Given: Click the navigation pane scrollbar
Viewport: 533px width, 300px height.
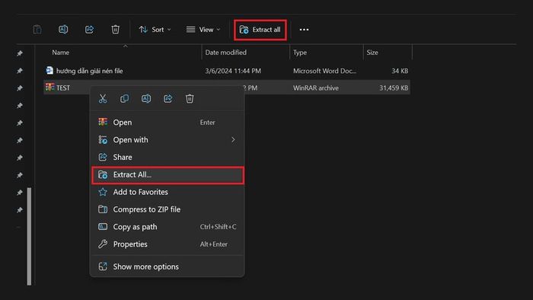Looking at the screenshot, I should [x=29, y=237].
